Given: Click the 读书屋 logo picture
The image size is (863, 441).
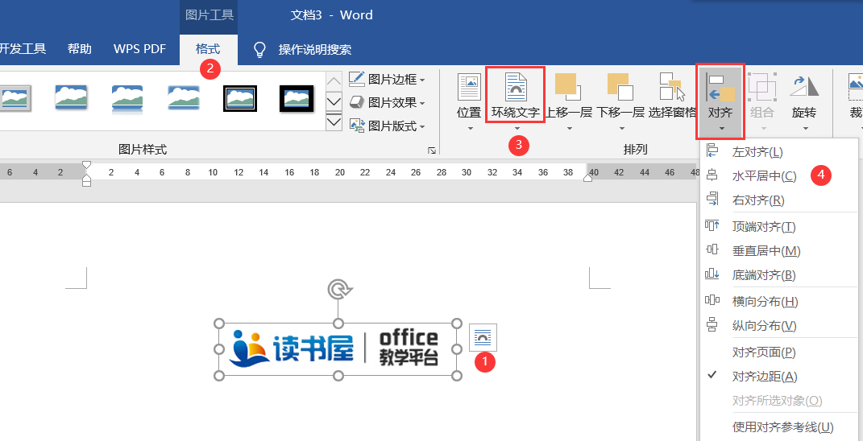Looking at the screenshot, I should [338, 349].
